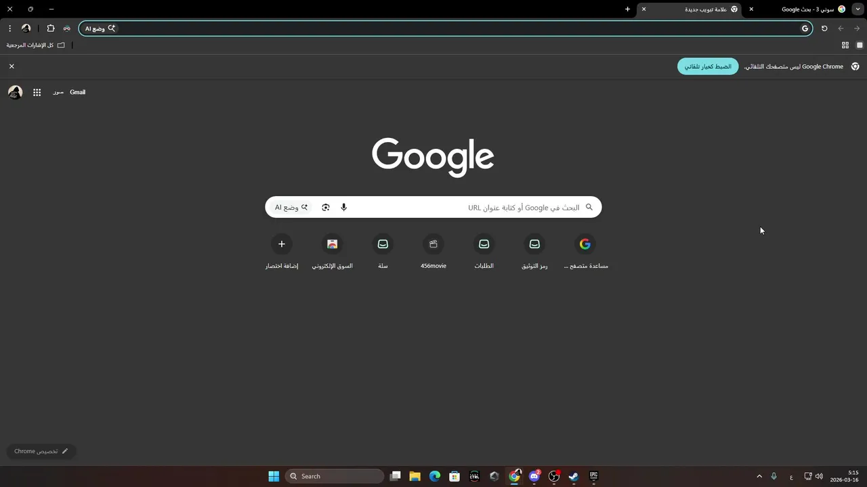Click the Google G icon in address bar
Viewport: 867px width, 487px height.
click(x=805, y=28)
